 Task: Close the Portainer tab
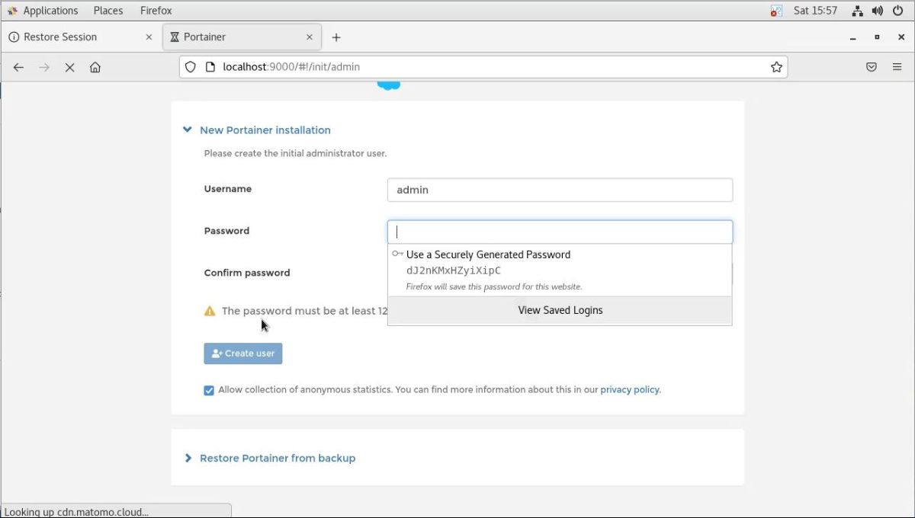point(310,37)
